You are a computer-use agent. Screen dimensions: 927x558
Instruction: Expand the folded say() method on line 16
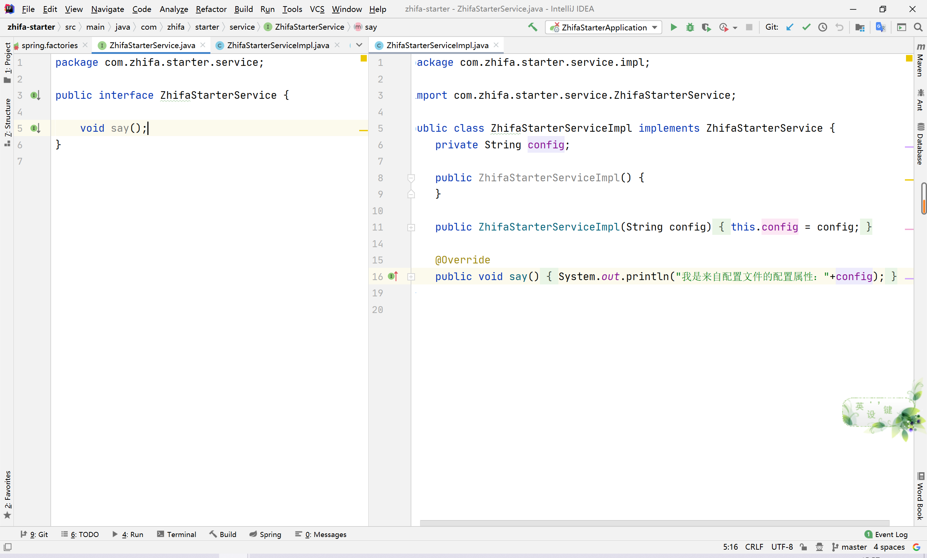click(411, 277)
